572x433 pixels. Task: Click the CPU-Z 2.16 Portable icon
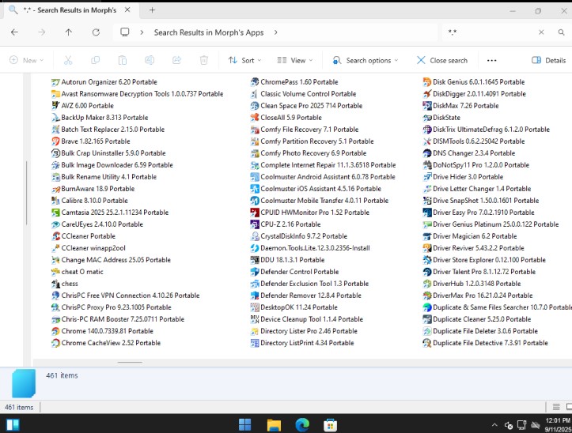tap(255, 224)
